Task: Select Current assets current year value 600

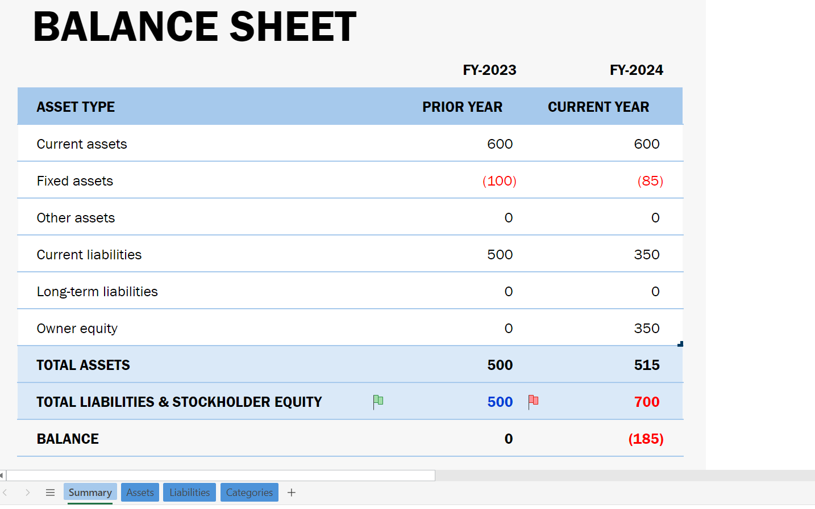Action: click(x=647, y=144)
